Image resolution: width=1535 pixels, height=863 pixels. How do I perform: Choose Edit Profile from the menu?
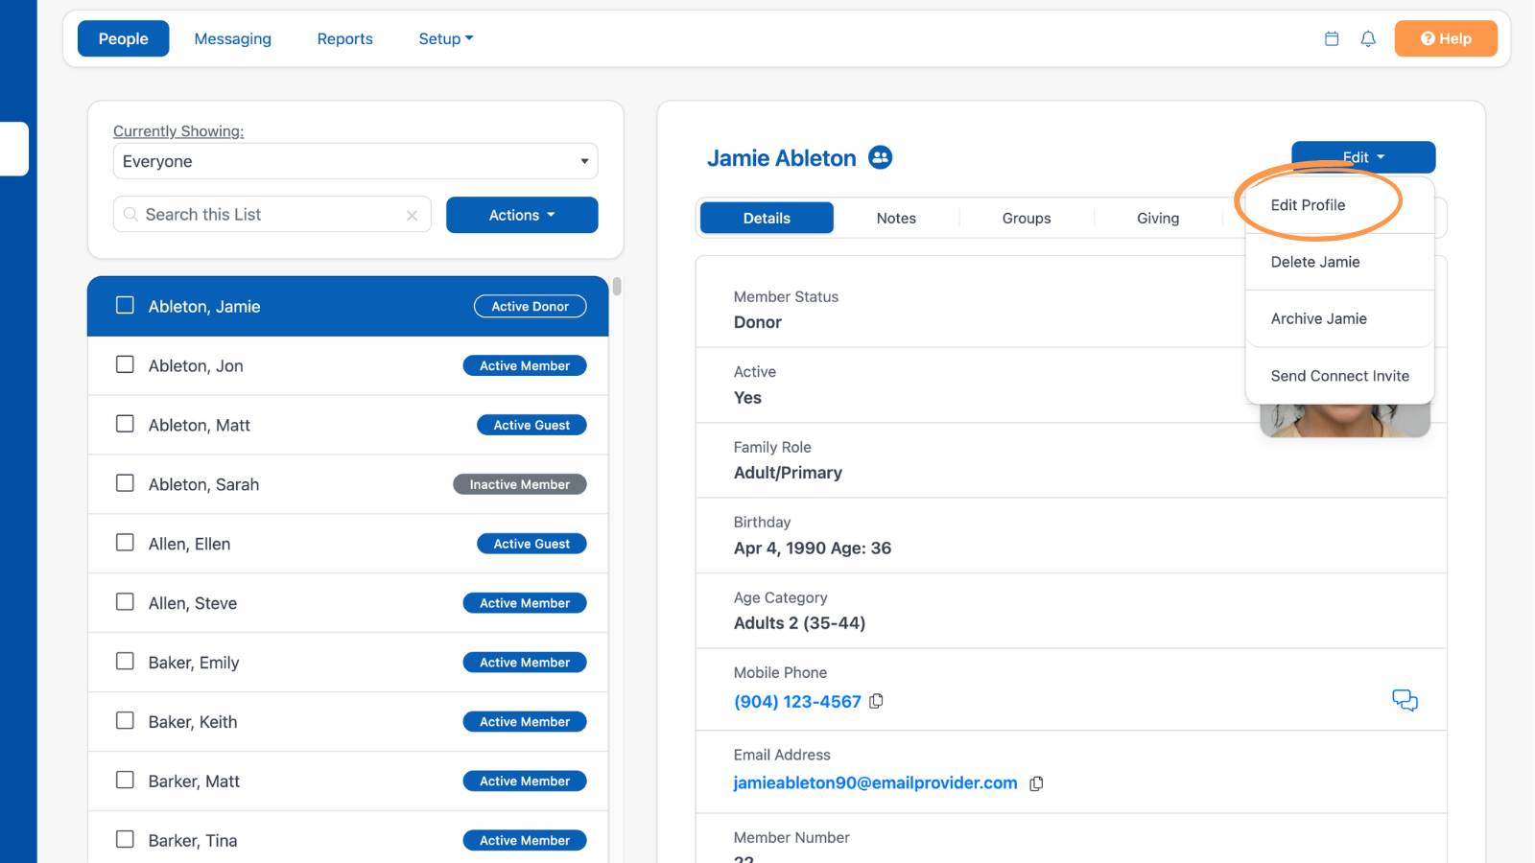1308,205
